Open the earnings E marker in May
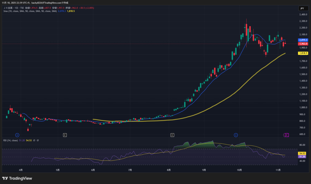Screen dimensions: 311x184 (64, 135)
